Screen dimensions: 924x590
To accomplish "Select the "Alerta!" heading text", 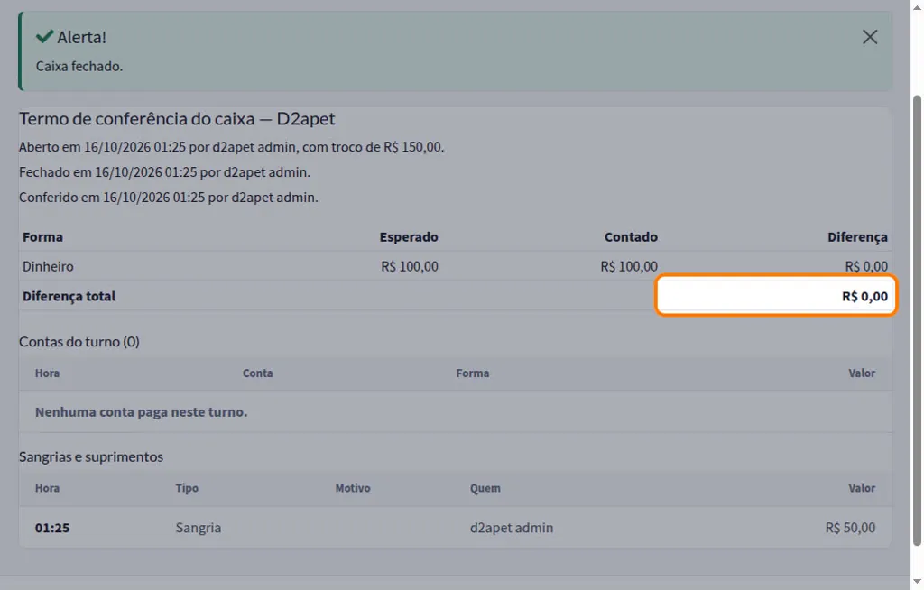I will pos(82,37).
